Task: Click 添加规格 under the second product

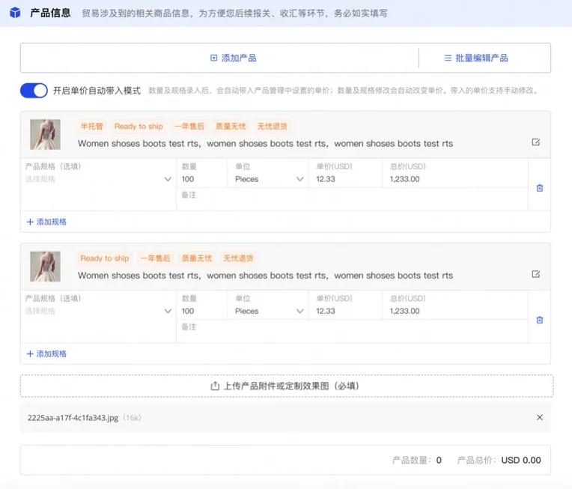Action: click(46, 353)
